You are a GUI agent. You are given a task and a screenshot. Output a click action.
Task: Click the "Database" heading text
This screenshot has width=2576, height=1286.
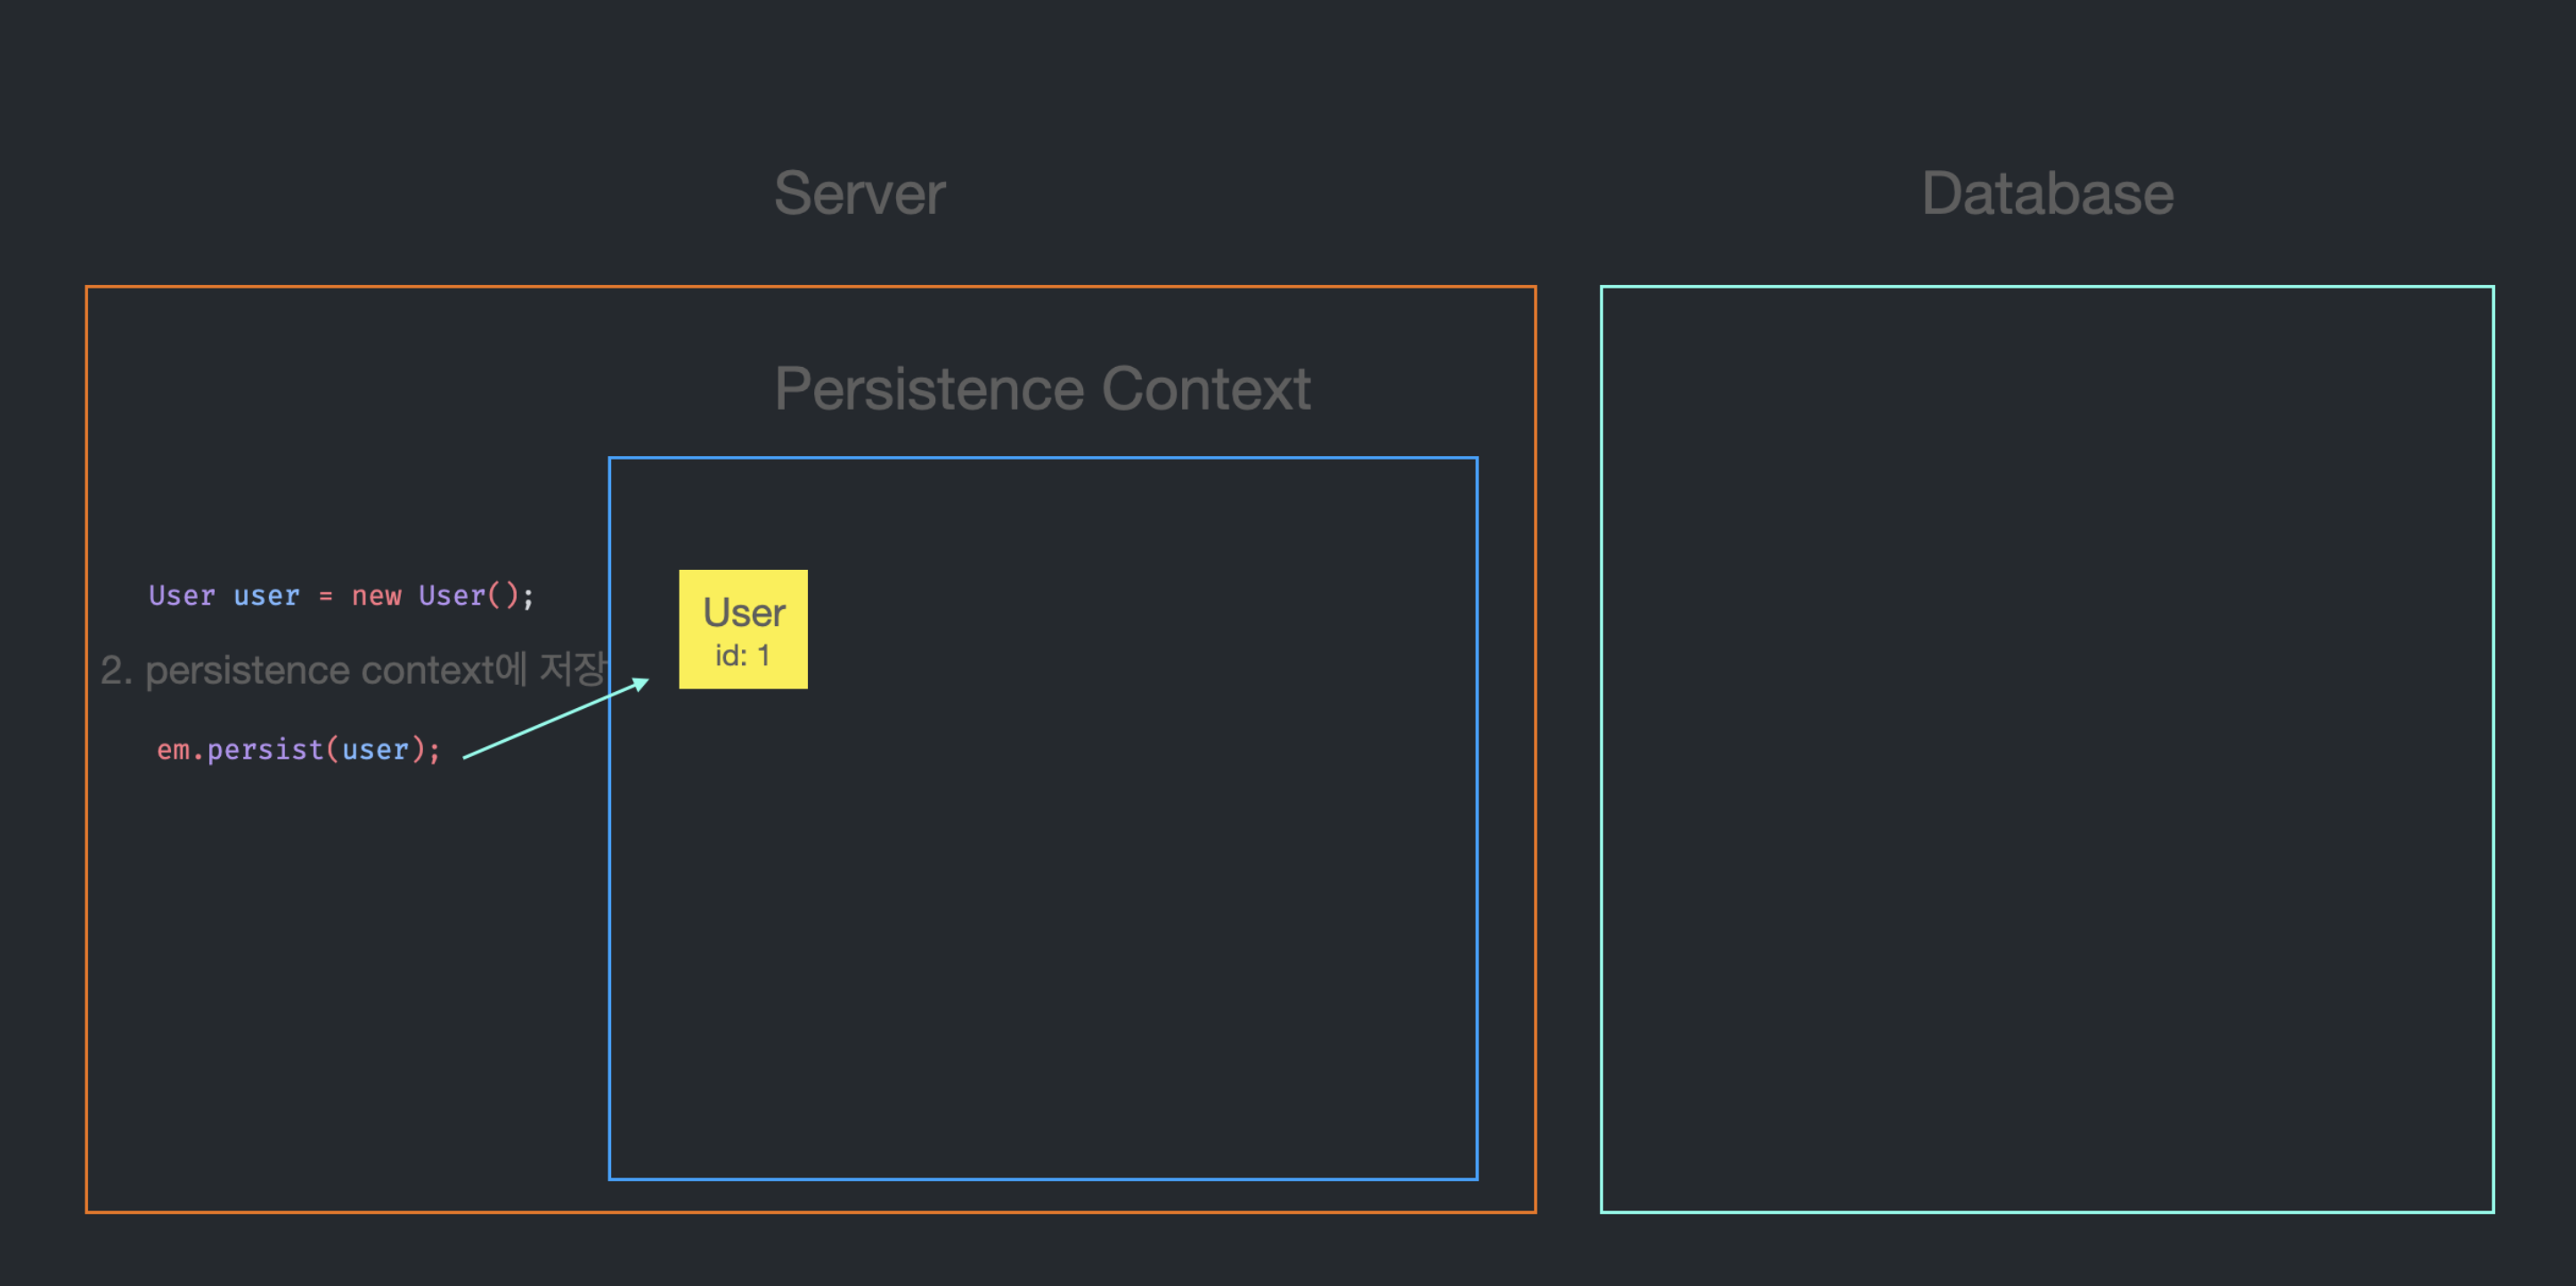point(2047,193)
